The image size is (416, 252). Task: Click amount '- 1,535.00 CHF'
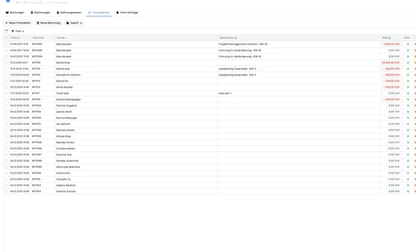click(x=391, y=44)
